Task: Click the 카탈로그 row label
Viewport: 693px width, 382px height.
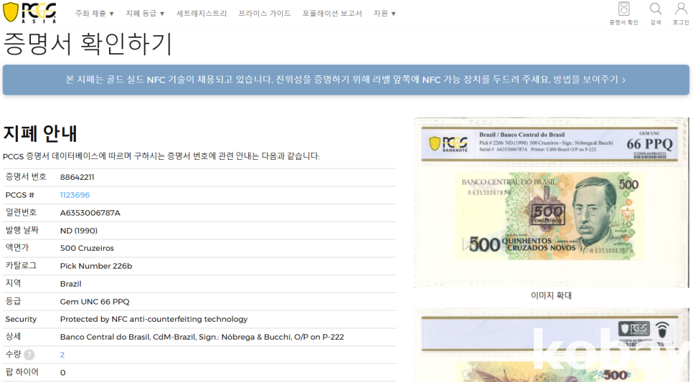Action: pyautogui.click(x=21, y=265)
